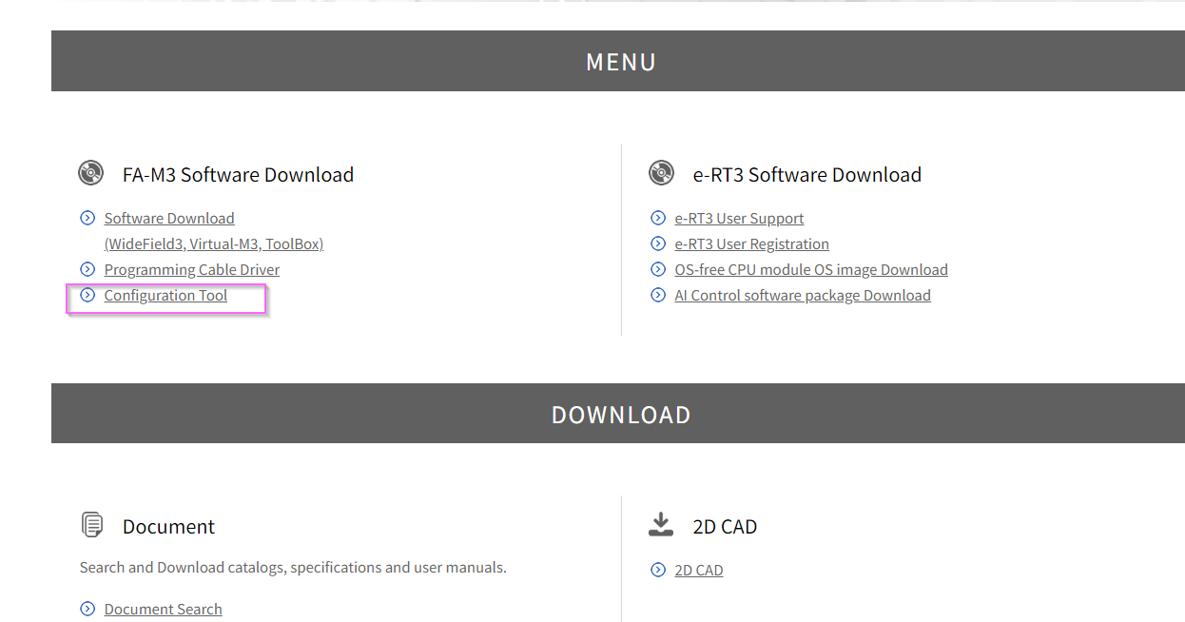Open AI Control software package Download link
Screen dimensions: 1185x622
[x=803, y=296]
